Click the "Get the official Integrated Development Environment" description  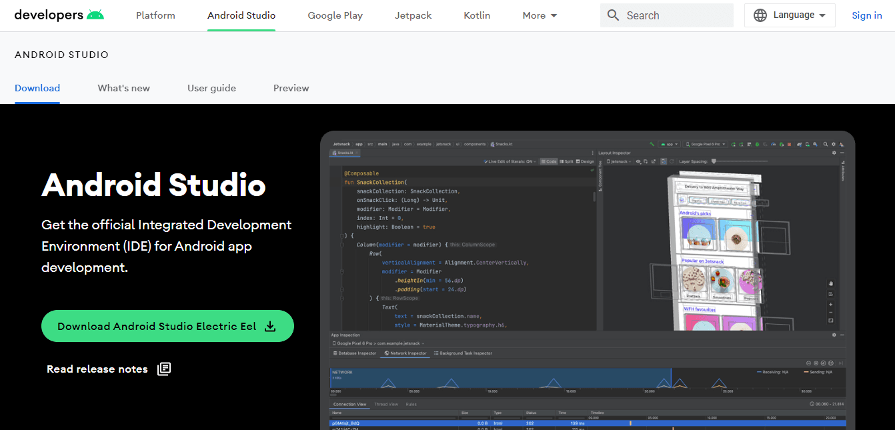(167, 246)
